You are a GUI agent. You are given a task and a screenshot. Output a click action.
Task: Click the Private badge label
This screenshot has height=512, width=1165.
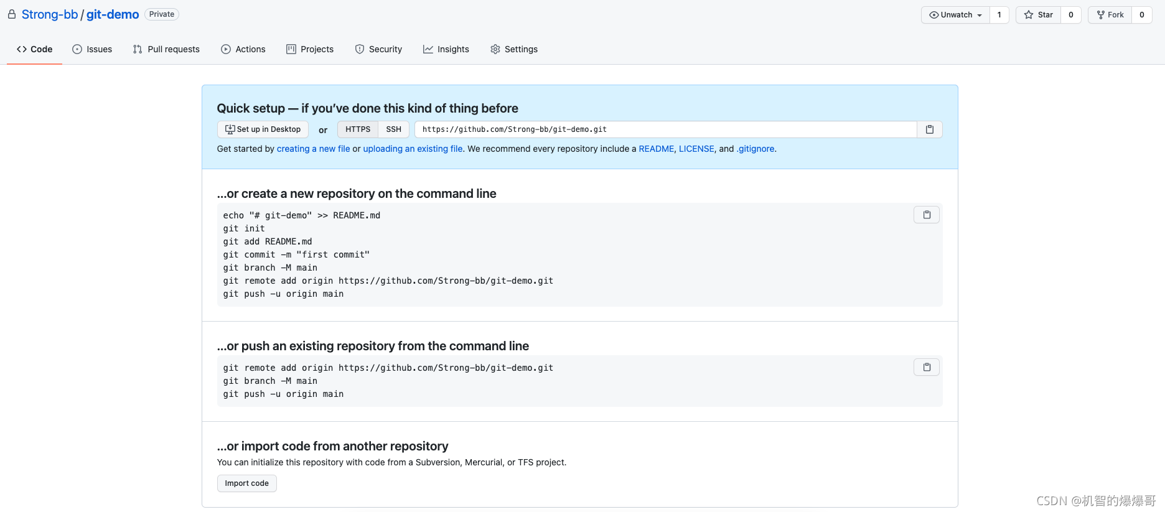(x=162, y=14)
